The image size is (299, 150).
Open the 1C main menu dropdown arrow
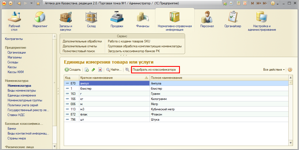pos(11,4)
